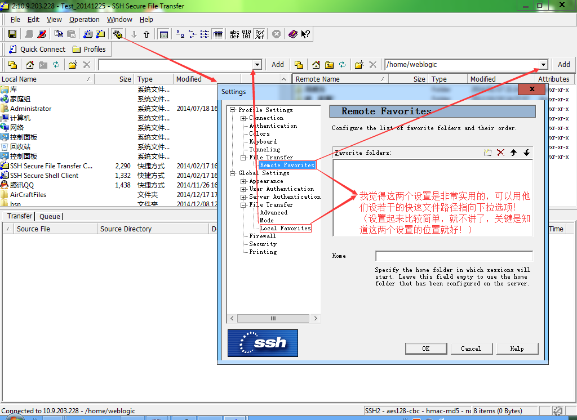Refresh the remote file pane
This screenshot has width=577, height=420.
click(342, 65)
